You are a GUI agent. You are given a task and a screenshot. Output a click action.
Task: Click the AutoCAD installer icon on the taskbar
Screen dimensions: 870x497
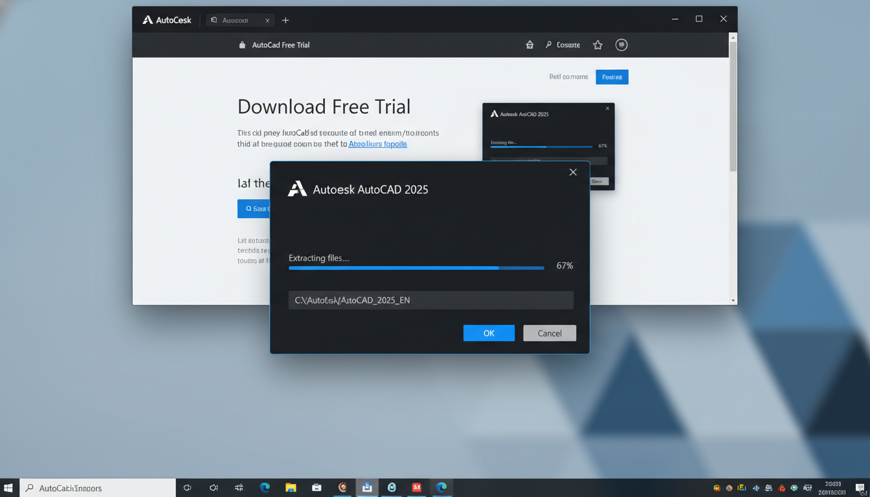click(367, 487)
